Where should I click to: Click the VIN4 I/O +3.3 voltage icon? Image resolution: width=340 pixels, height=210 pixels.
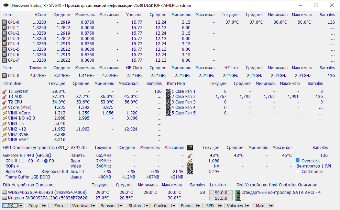[x=4, y=118]
